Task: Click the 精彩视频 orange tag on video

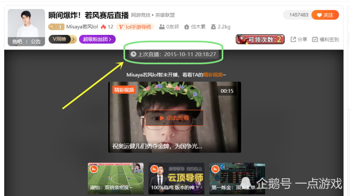Action: [124, 90]
